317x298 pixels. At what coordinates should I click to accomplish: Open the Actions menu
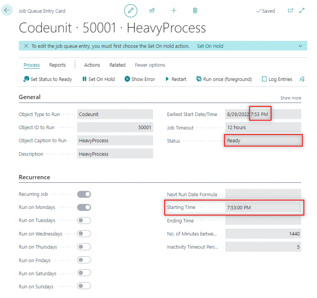click(92, 65)
